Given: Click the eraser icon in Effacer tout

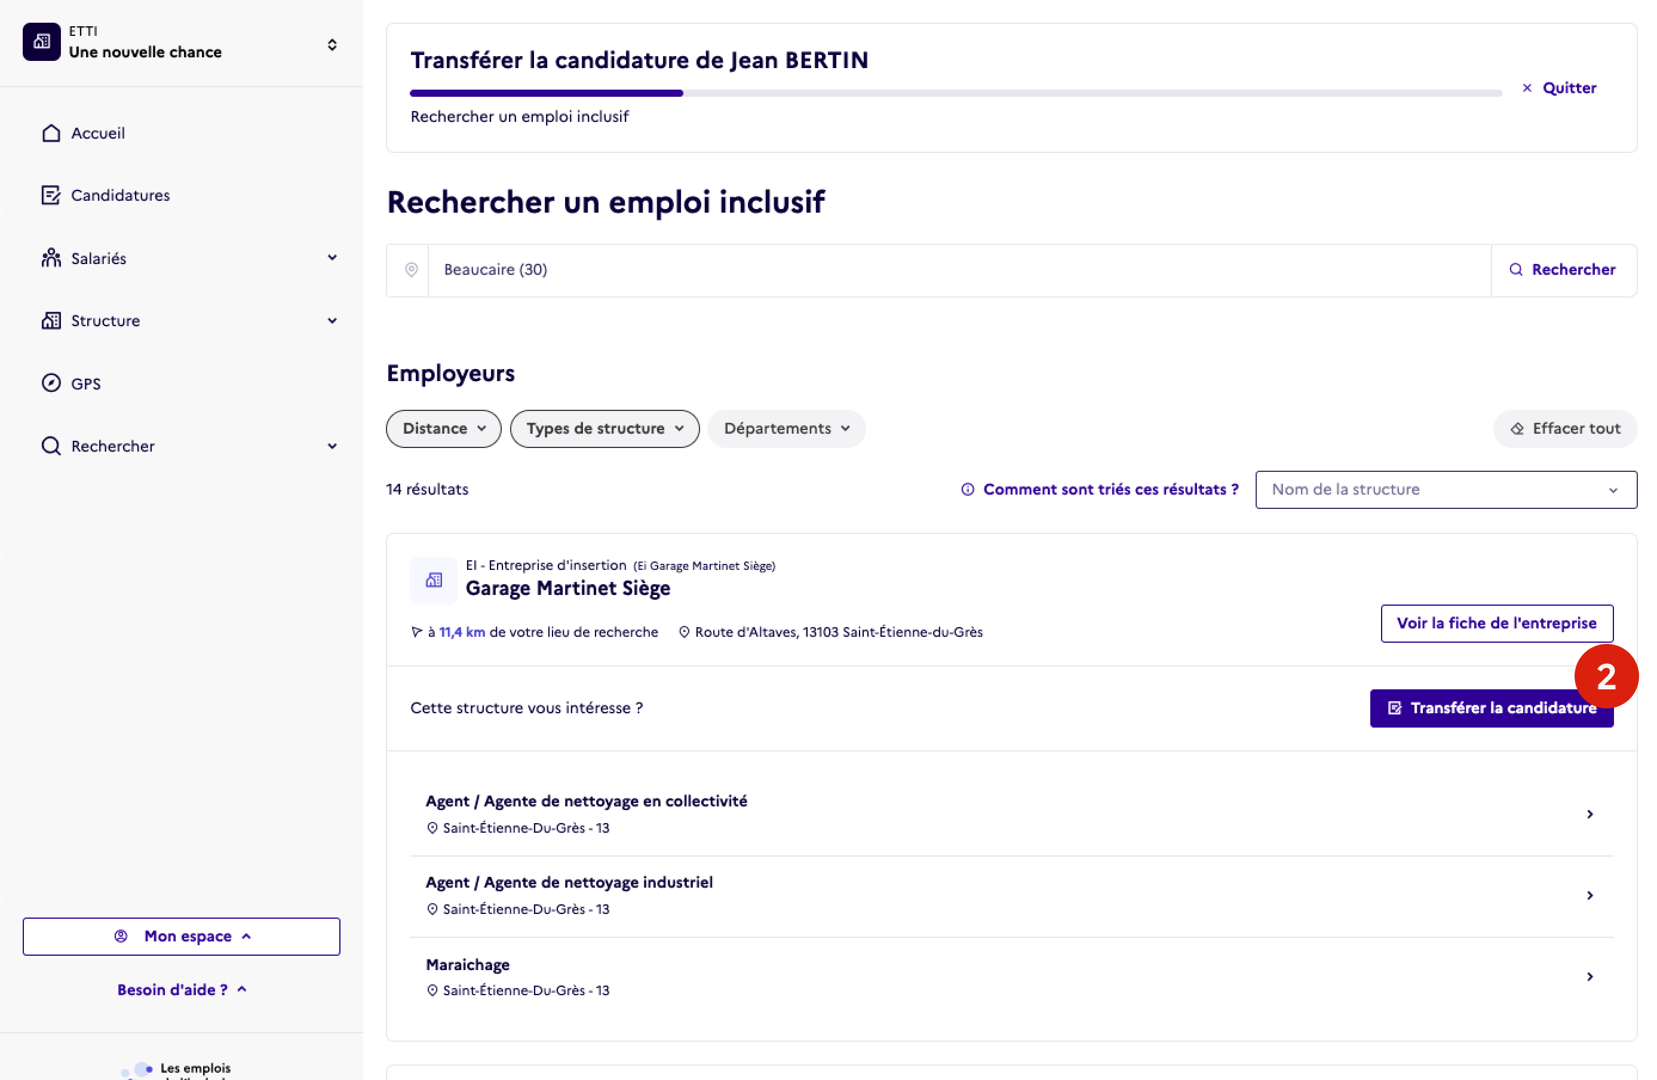Looking at the screenshot, I should click(1517, 429).
